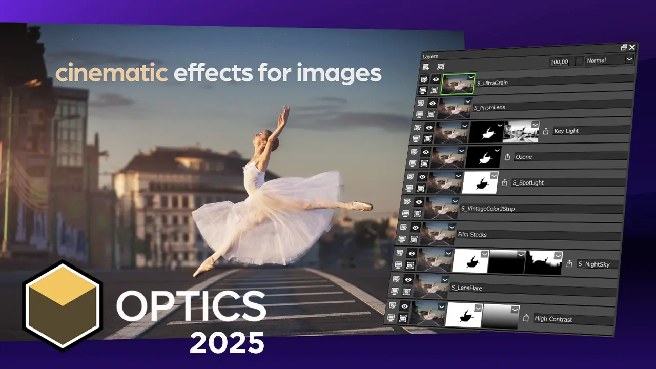Open dropdown on S_SpotLight ballerina mask thumbnail

pos(494,175)
